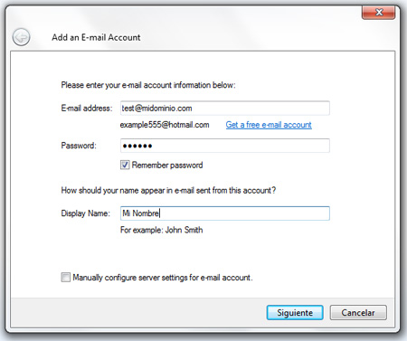
Task: Click into the Password field
Action: click(225, 146)
